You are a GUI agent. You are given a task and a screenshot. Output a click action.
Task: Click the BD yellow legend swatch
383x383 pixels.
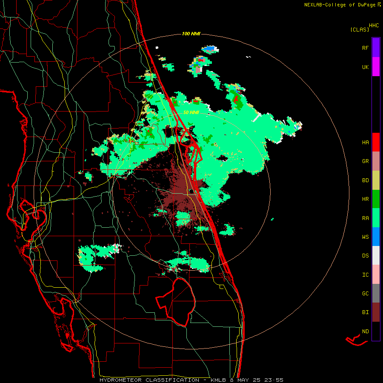click(x=376, y=180)
